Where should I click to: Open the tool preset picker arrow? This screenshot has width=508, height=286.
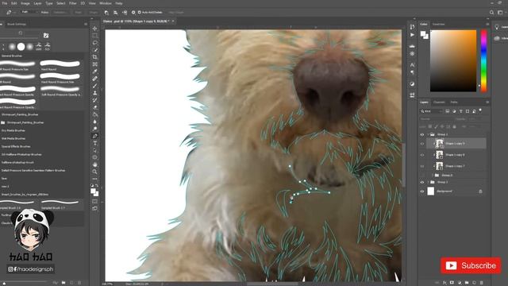(14, 13)
